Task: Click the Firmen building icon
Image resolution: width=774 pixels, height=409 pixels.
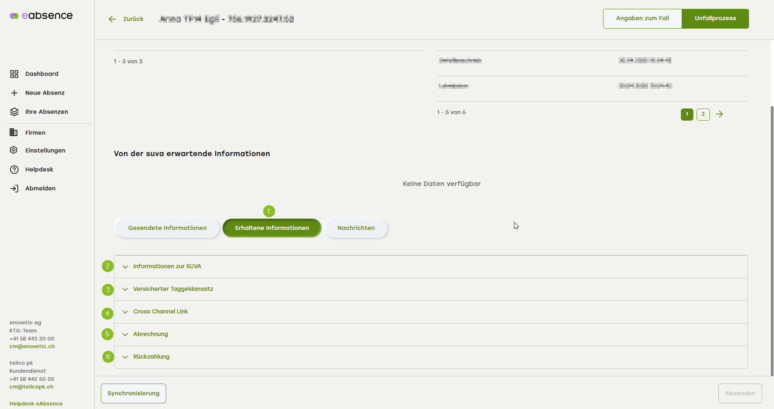Action: [x=14, y=132]
